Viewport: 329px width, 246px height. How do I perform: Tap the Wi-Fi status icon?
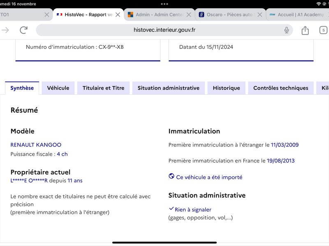pyautogui.click(x=318, y=4)
